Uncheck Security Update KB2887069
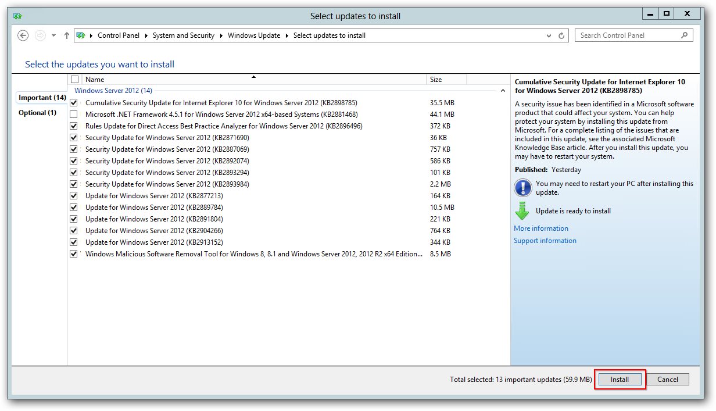This screenshot has height=411, width=716. (74, 149)
